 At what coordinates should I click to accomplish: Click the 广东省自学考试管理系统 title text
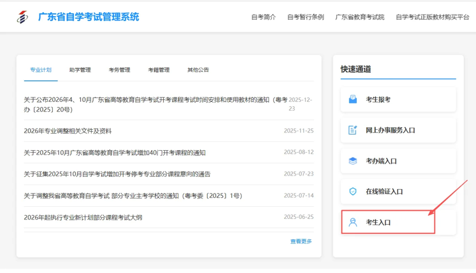(x=89, y=17)
